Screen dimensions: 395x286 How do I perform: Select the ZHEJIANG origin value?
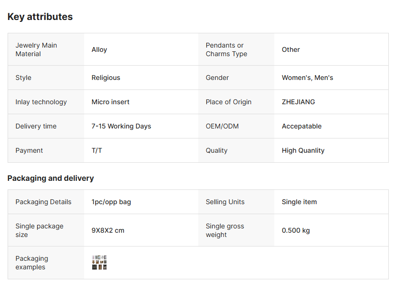298,102
